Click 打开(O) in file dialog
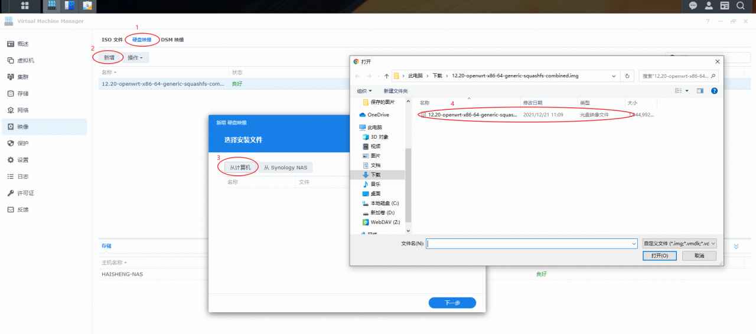The height and width of the screenshot is (334, 756). click(x=660, y=256)
